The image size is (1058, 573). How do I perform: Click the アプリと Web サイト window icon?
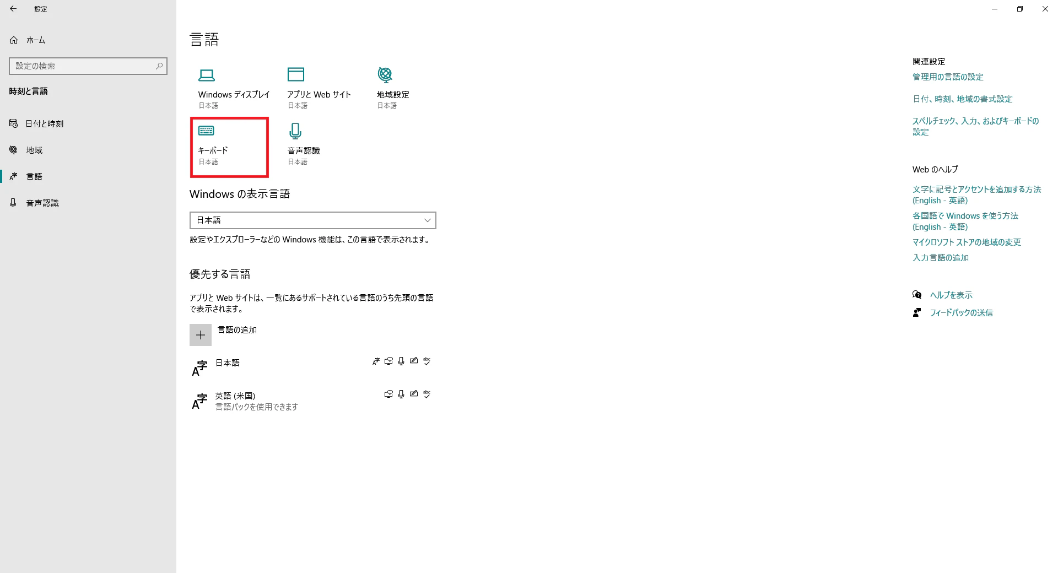(x=296, y=74)
